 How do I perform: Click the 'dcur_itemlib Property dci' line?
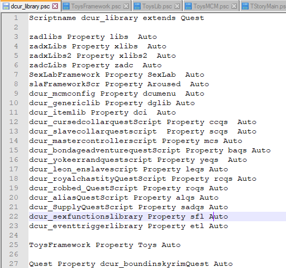pyautogui.click(x=103, y=112)
